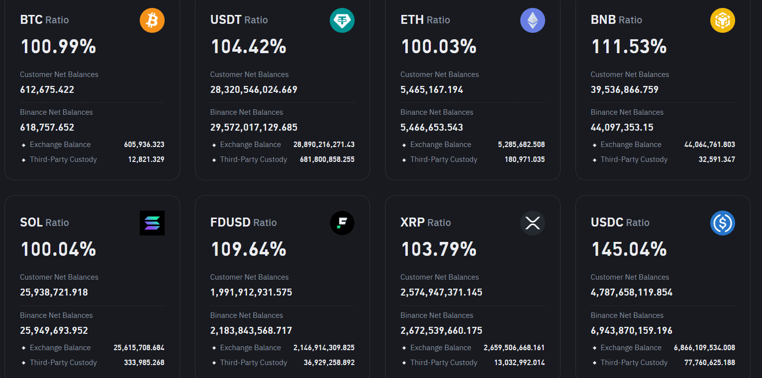Click the BTC Ratio heading
The image size is (762, 378).
[x=44, y=20]
